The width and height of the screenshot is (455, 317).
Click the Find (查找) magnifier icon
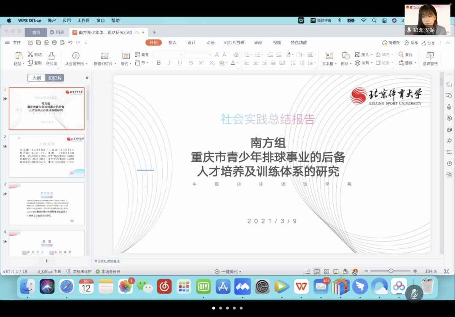[x=401, y=55]
